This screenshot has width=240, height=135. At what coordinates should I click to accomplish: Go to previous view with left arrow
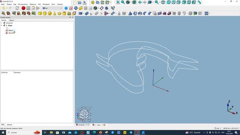click(140, 2)
